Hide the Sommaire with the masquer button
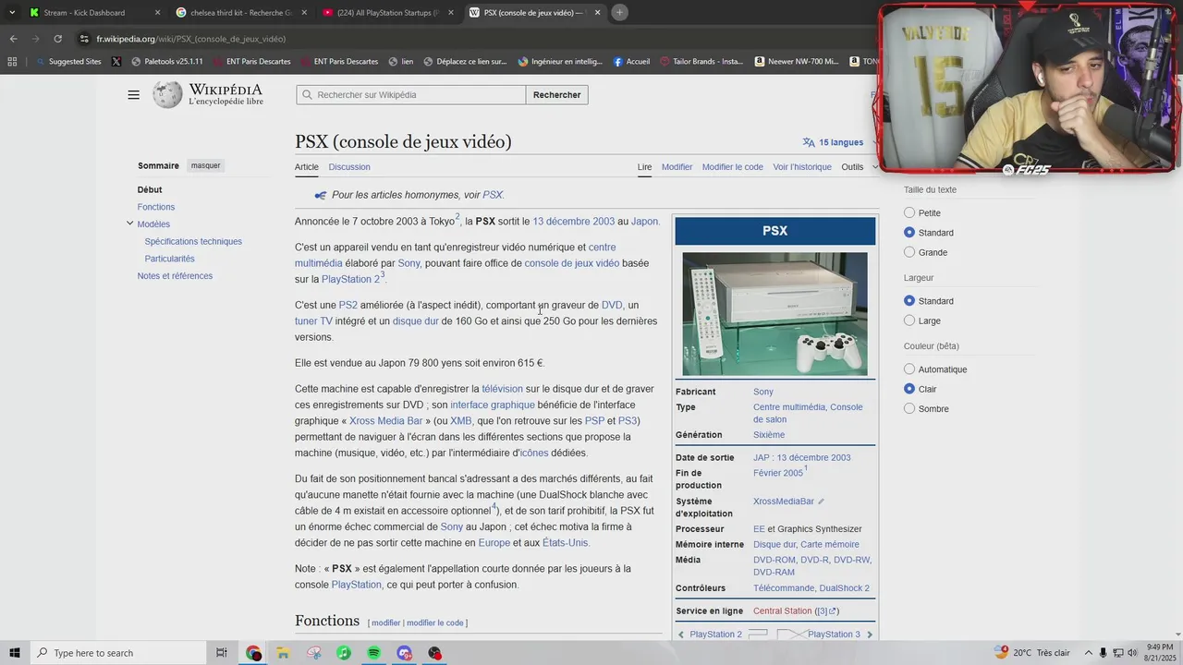The image size is (1183, 665). click(x=205, y=166)
